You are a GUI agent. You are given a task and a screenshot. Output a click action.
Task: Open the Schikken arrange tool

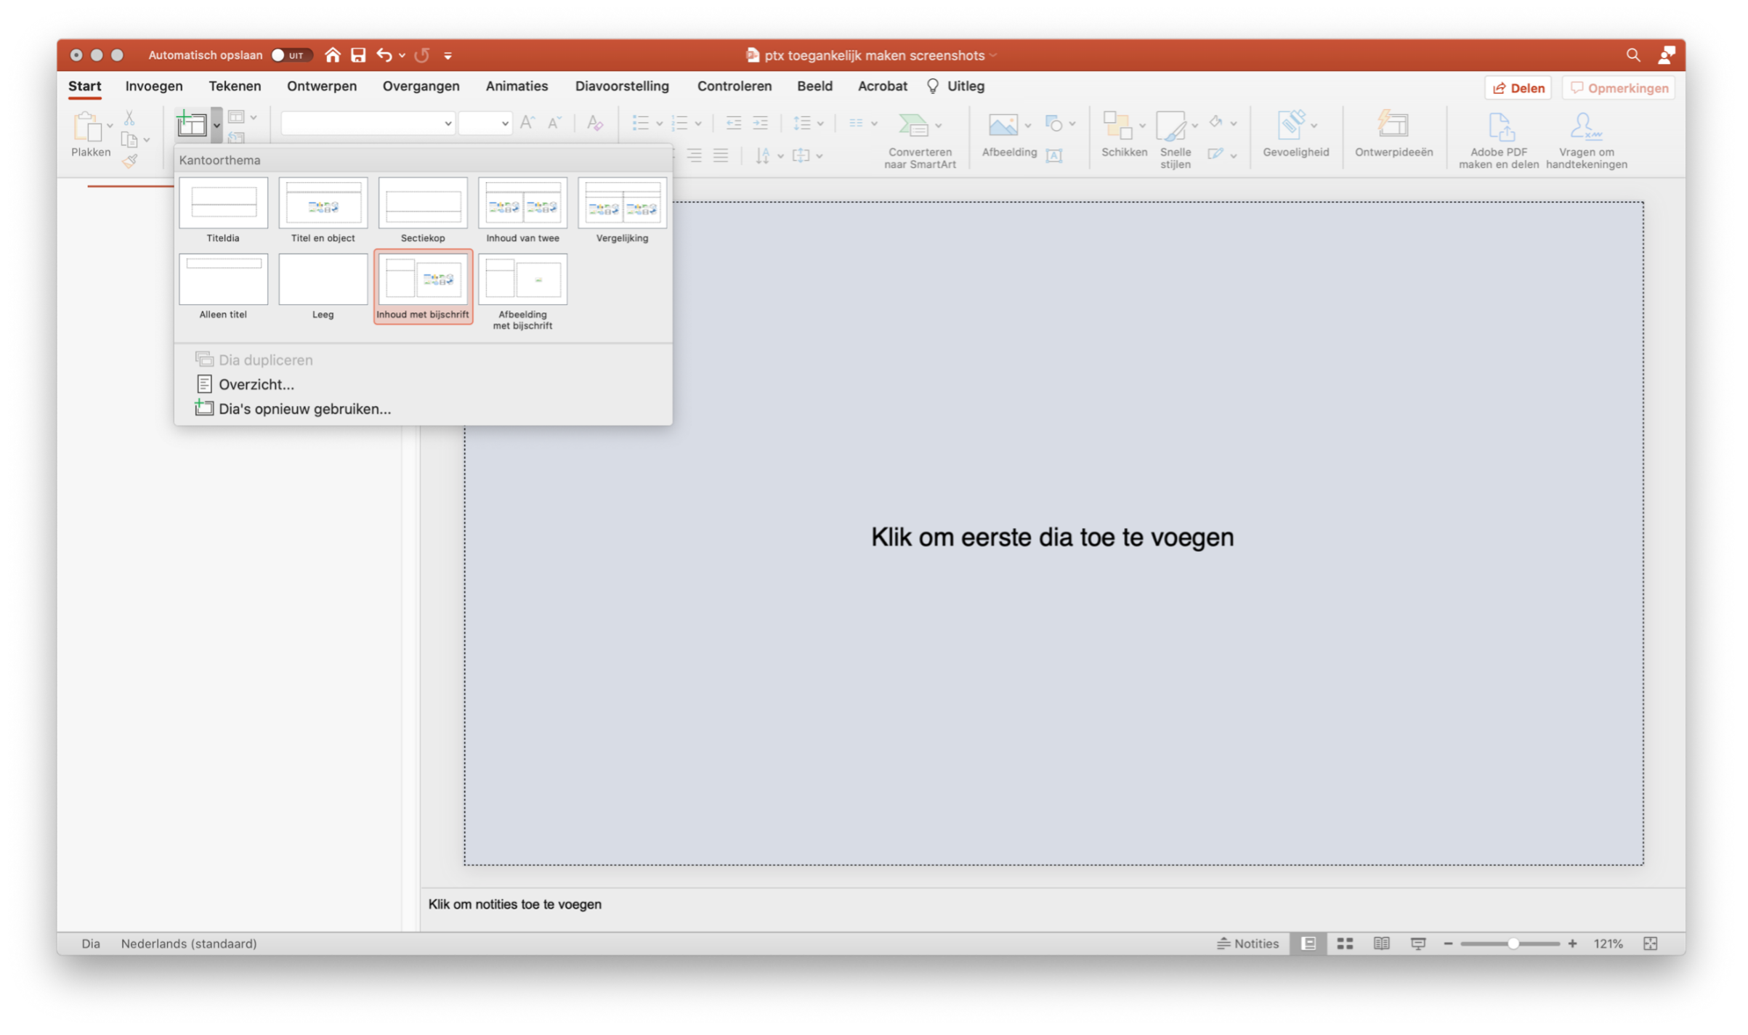point(1122,137)
